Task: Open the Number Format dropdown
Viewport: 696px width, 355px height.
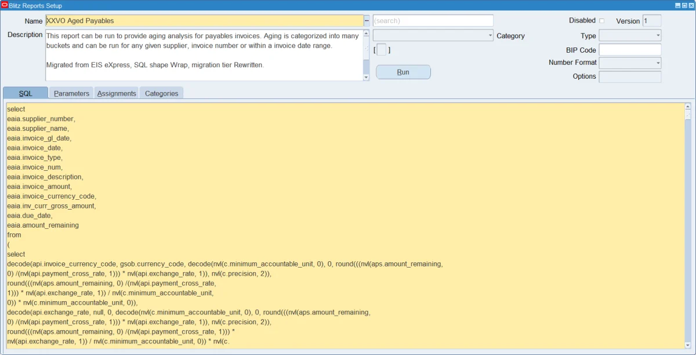Action: click(658, 63)
